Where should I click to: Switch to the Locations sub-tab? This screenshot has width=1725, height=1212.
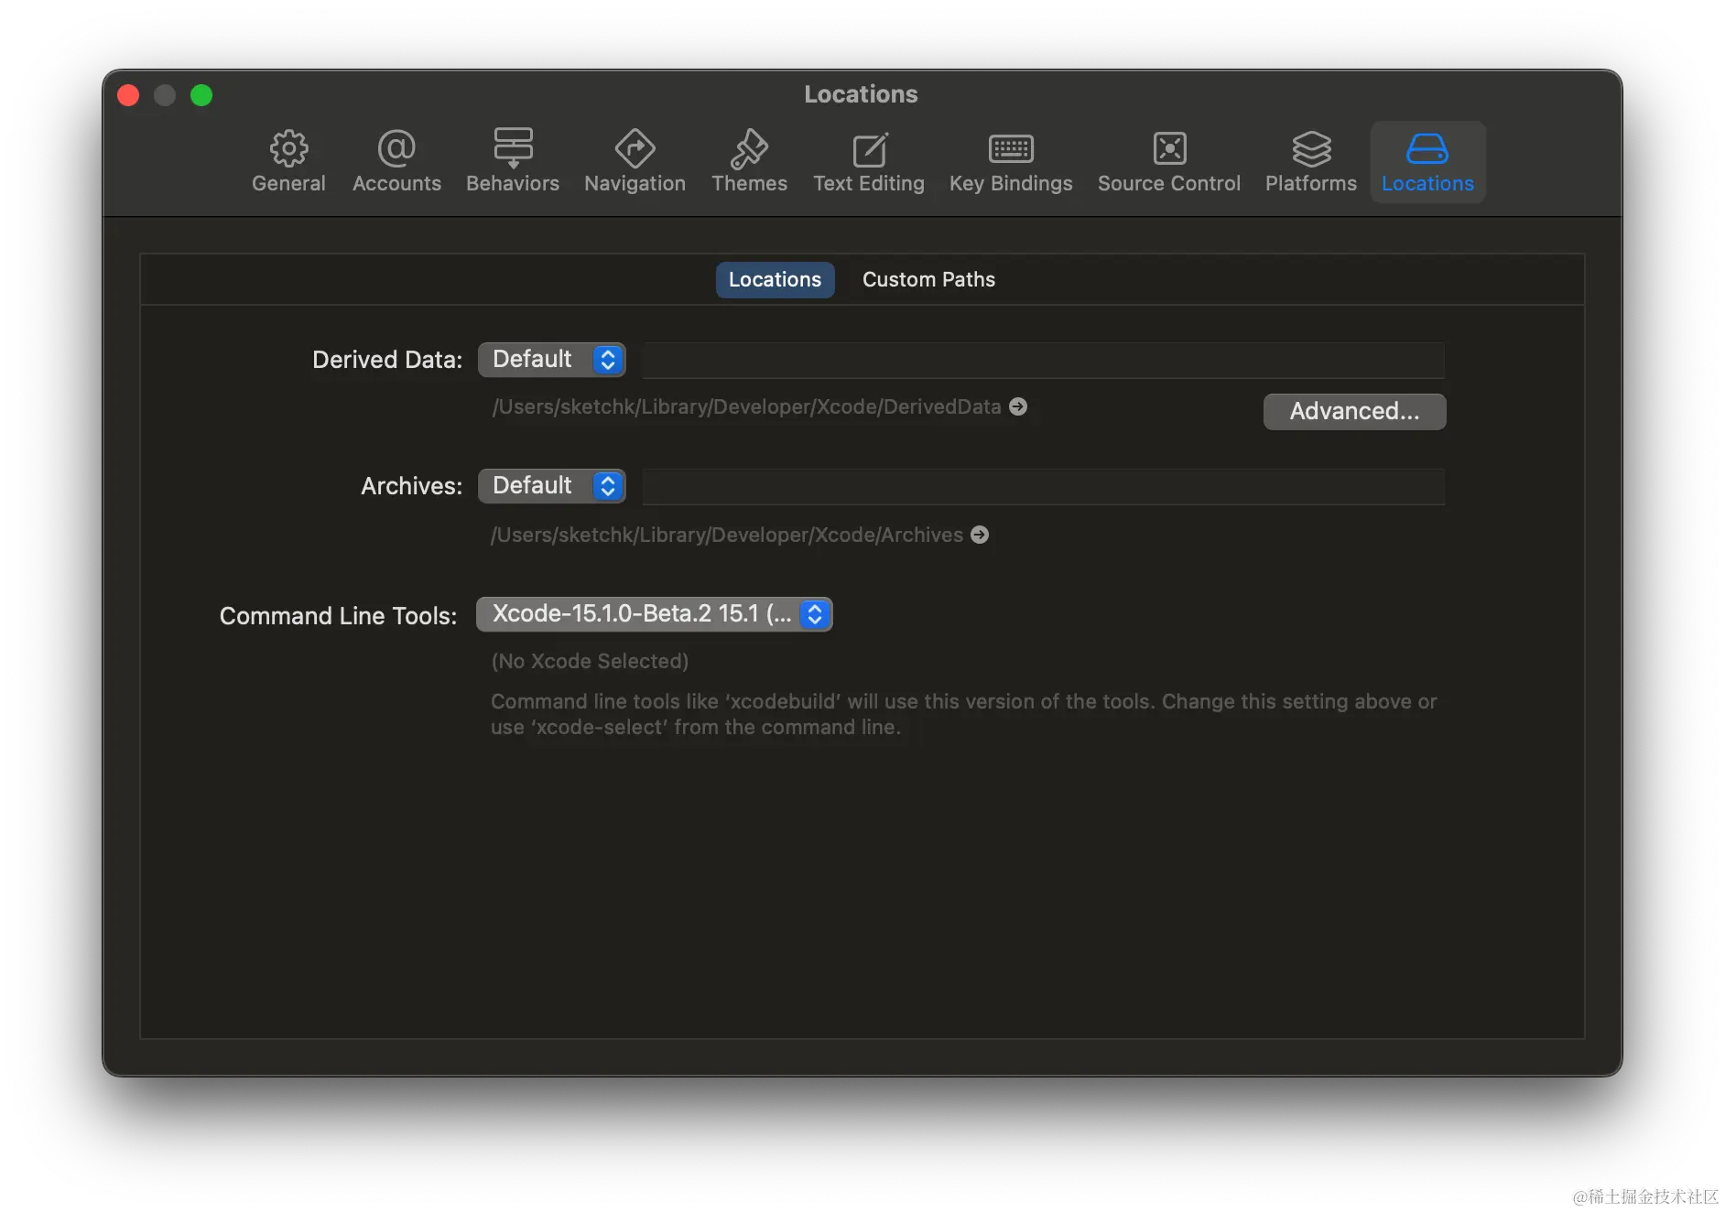coord(775,279)
